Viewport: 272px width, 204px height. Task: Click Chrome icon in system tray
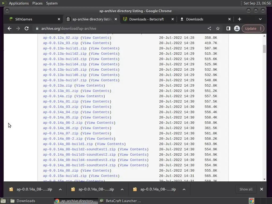(252, 201)
